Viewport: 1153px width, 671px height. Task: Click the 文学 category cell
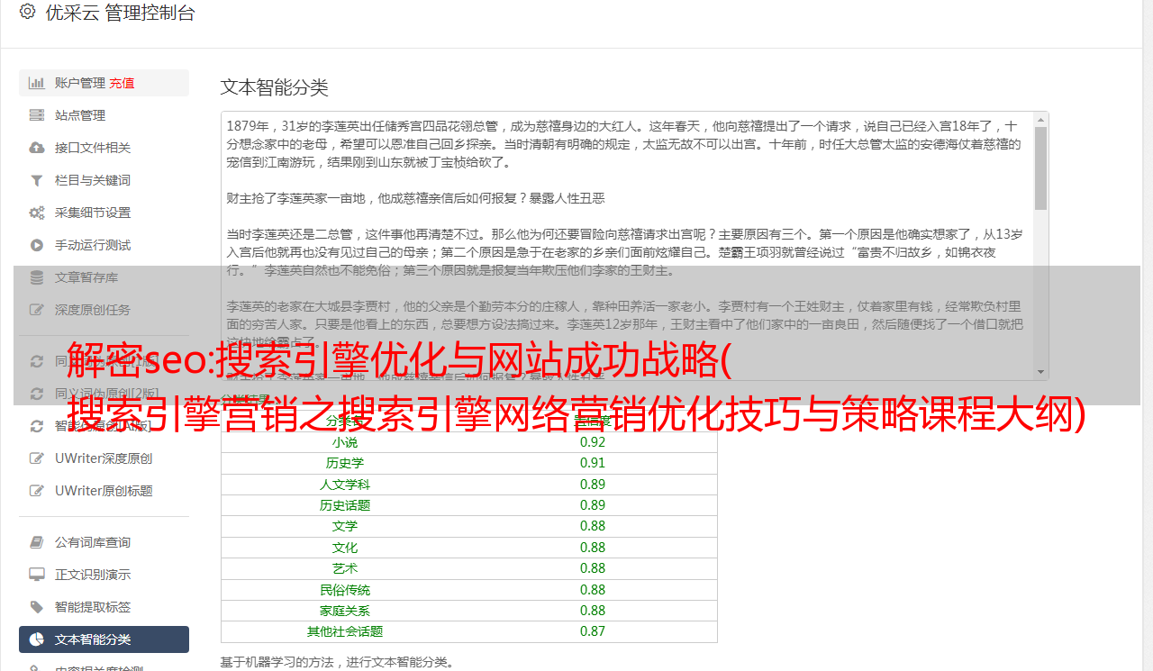(x=345, y=526)
